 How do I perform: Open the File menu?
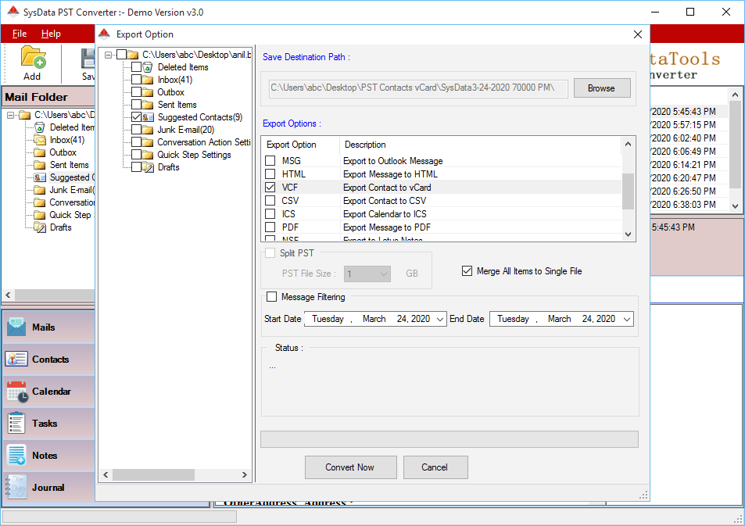tap(20, 34)
